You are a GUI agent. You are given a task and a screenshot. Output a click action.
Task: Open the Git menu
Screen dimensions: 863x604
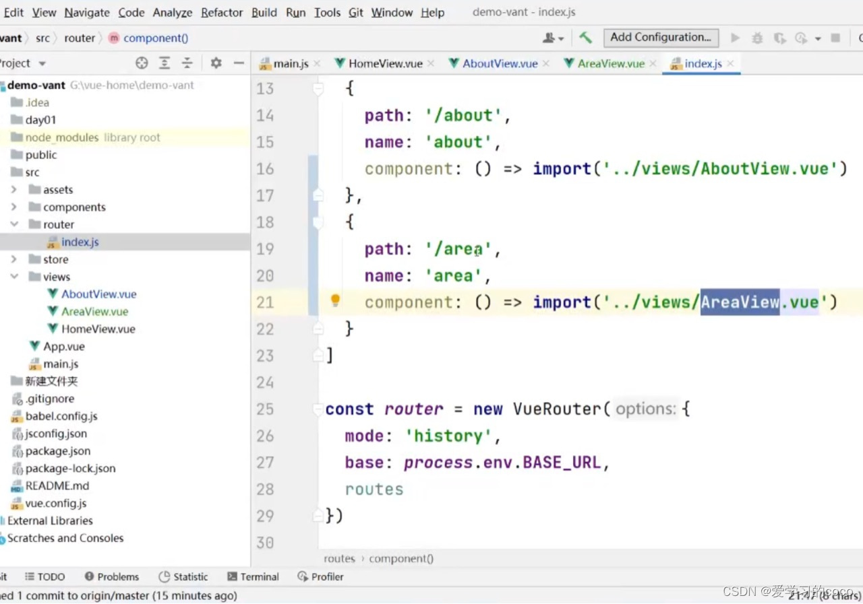(356, 12)
